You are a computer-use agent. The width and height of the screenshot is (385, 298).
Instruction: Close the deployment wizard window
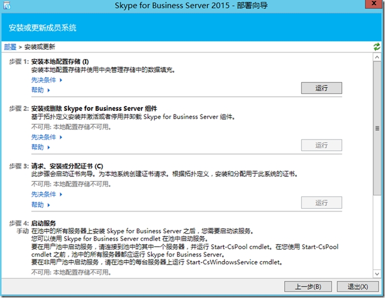tap(374, 4)
